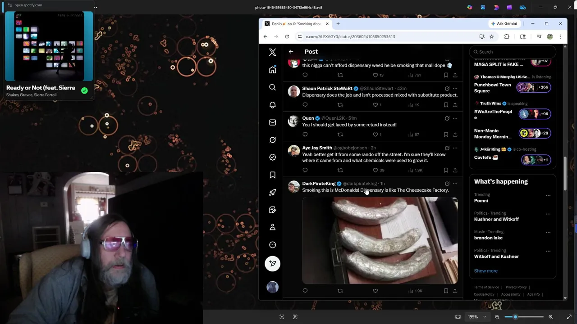Screen dimensions: 577x324
Task: Open Grok icon in X sidebar
Action: 272,140
